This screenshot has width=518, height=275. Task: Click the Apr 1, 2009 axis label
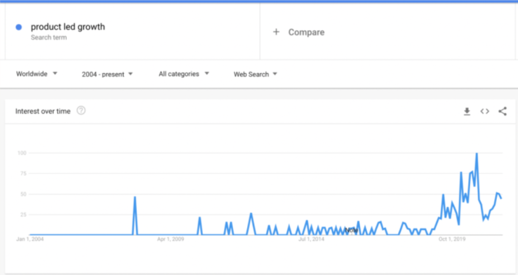(171, 239)
